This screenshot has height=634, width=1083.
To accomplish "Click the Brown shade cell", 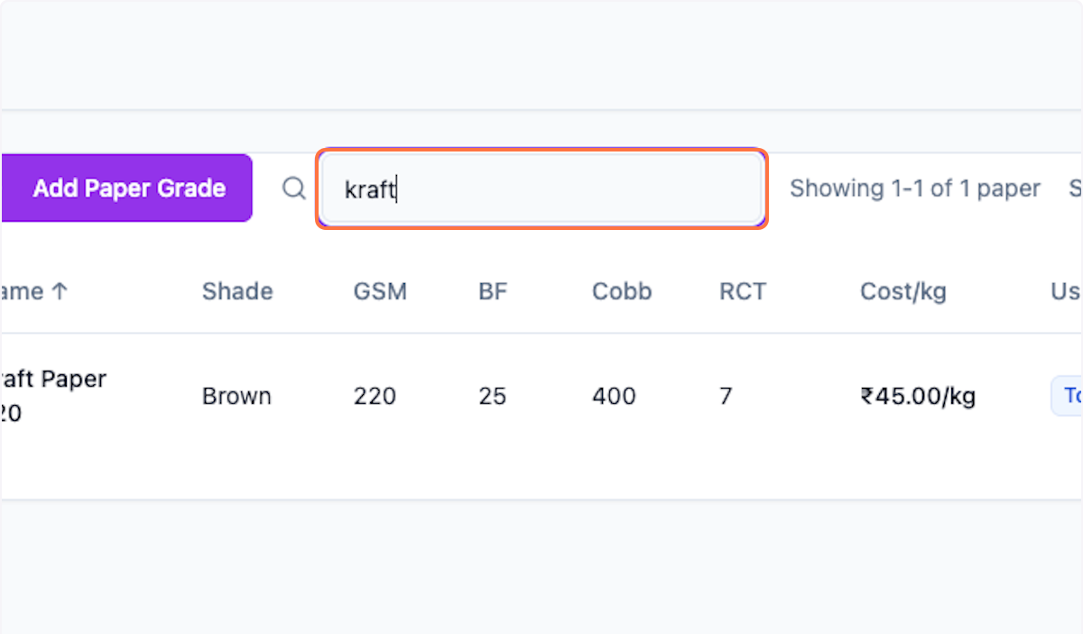I will click(x=236, y=396).
